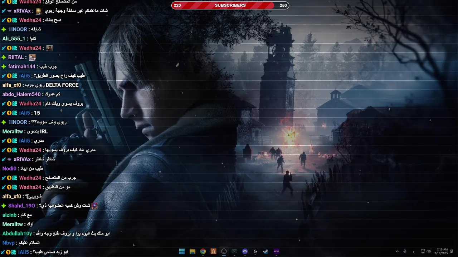Screen dimensions: 458x257
Task: Click 1INOOR on the ربوي وش سويت message
Action: point(18,122)
